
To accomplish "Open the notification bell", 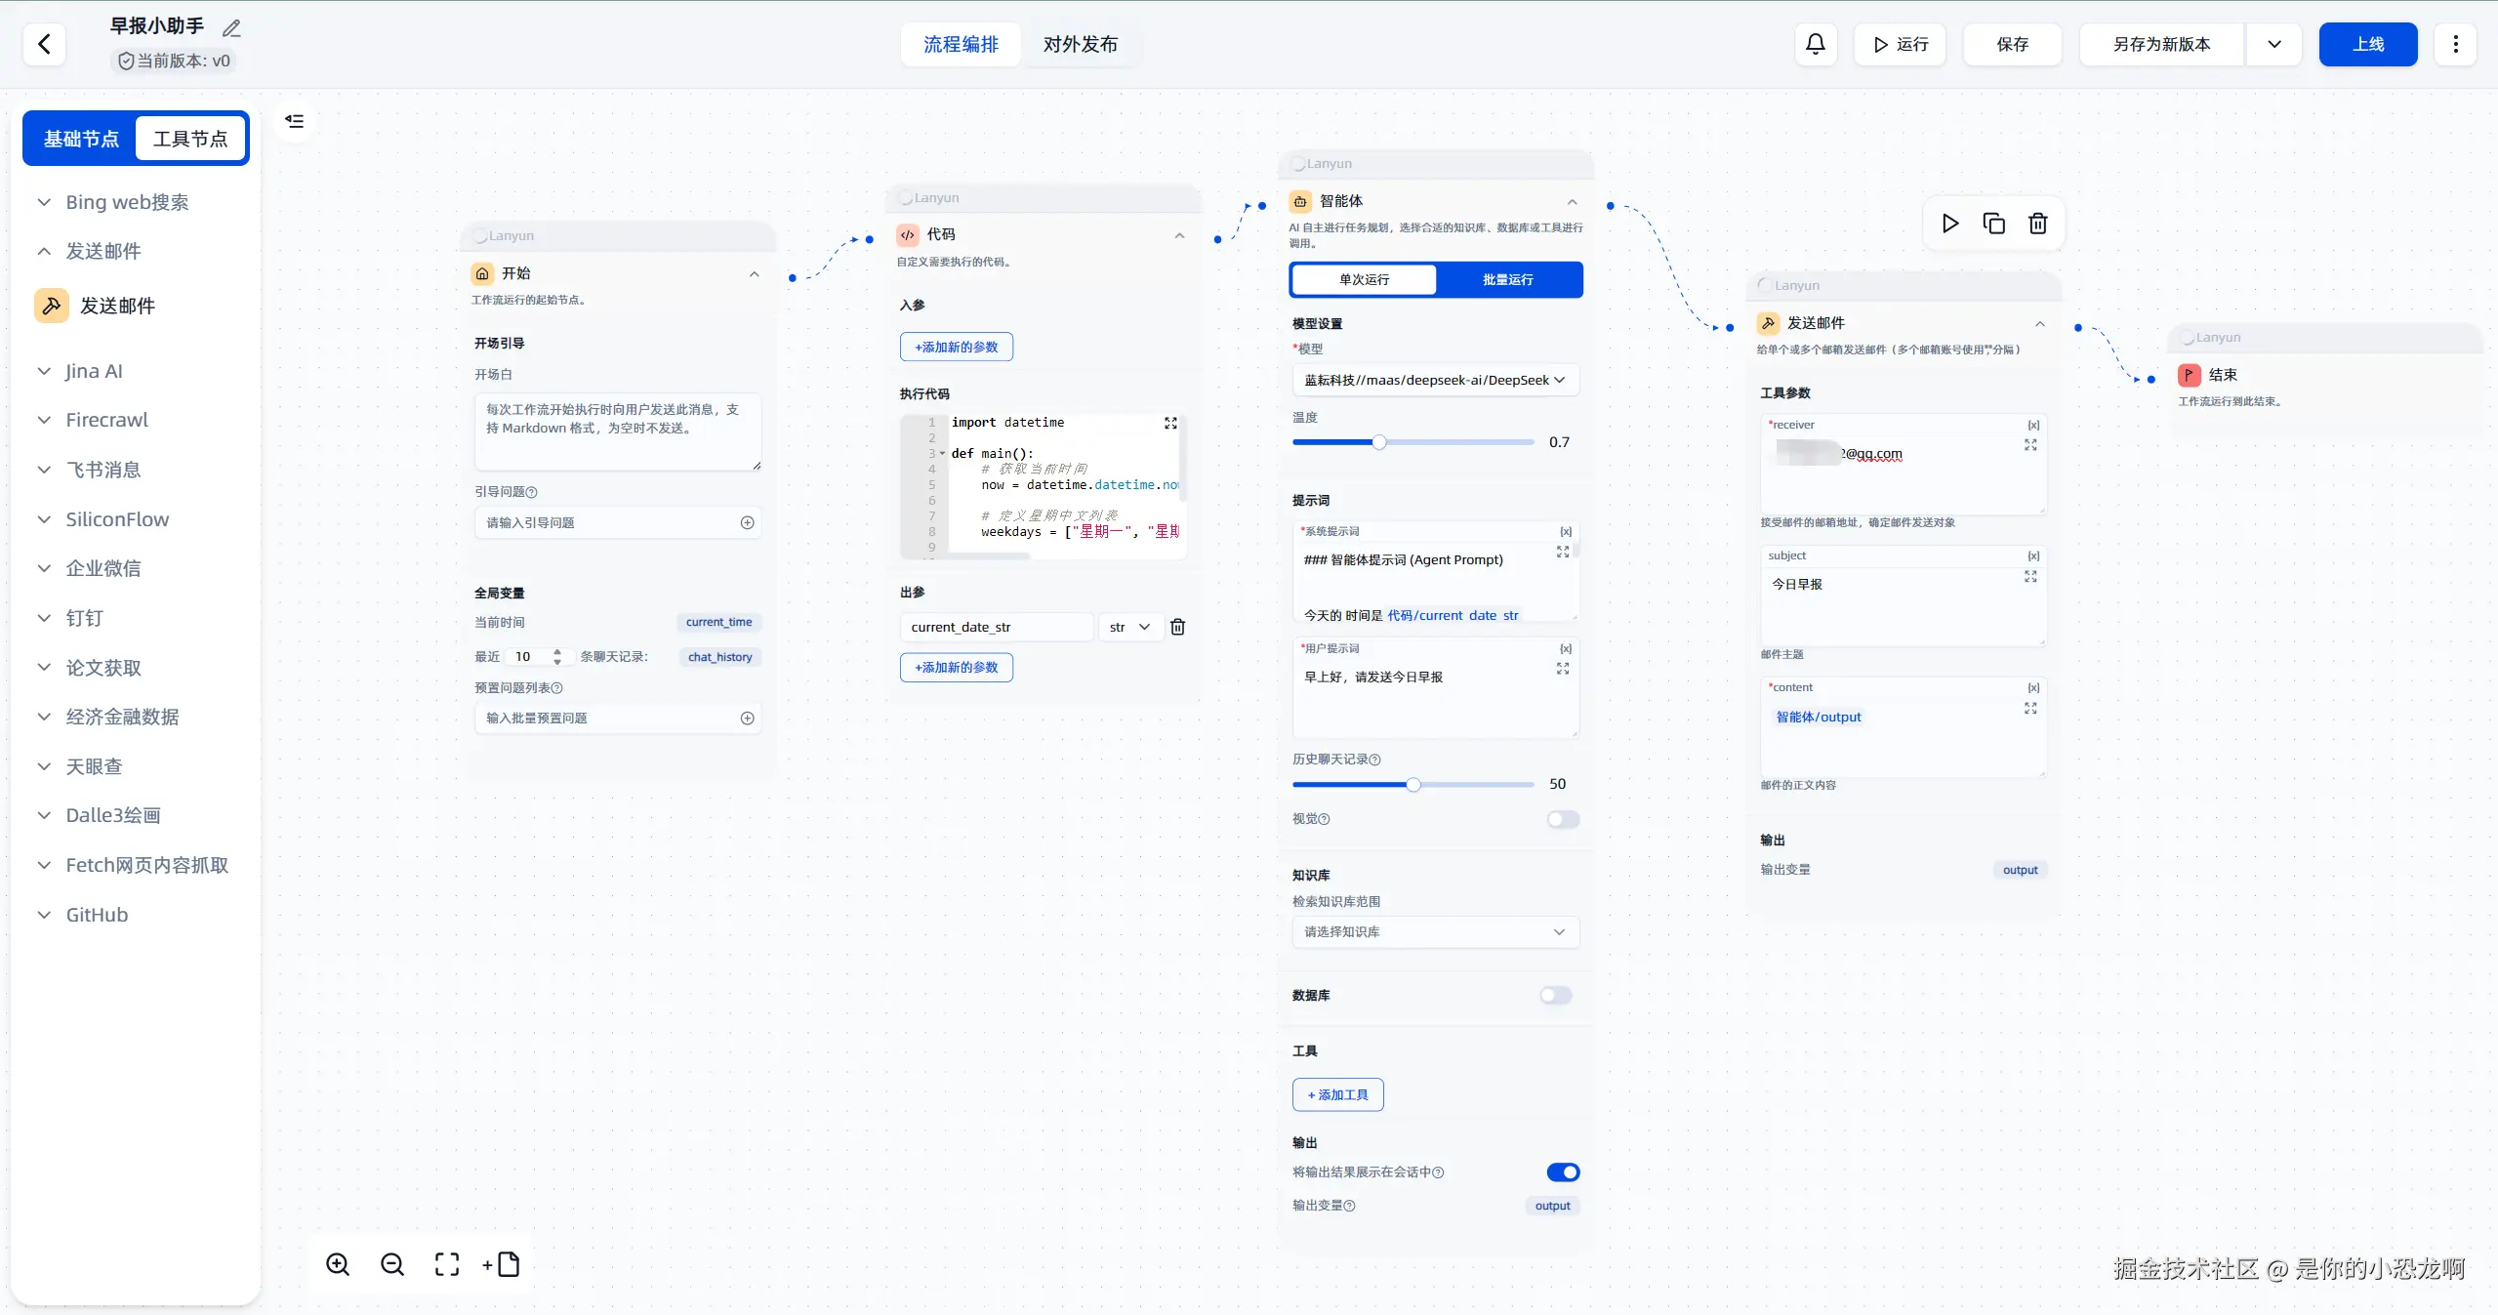I will pos(1815,44).
